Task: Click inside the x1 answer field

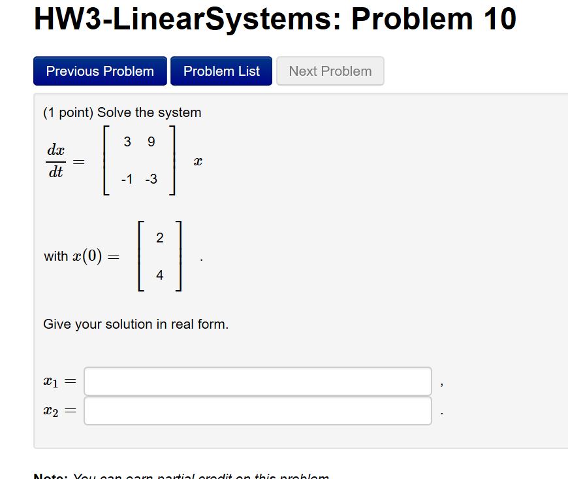Action: (258, 381)
